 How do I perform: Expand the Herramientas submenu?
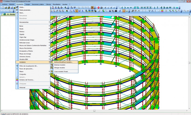(33, 22)
